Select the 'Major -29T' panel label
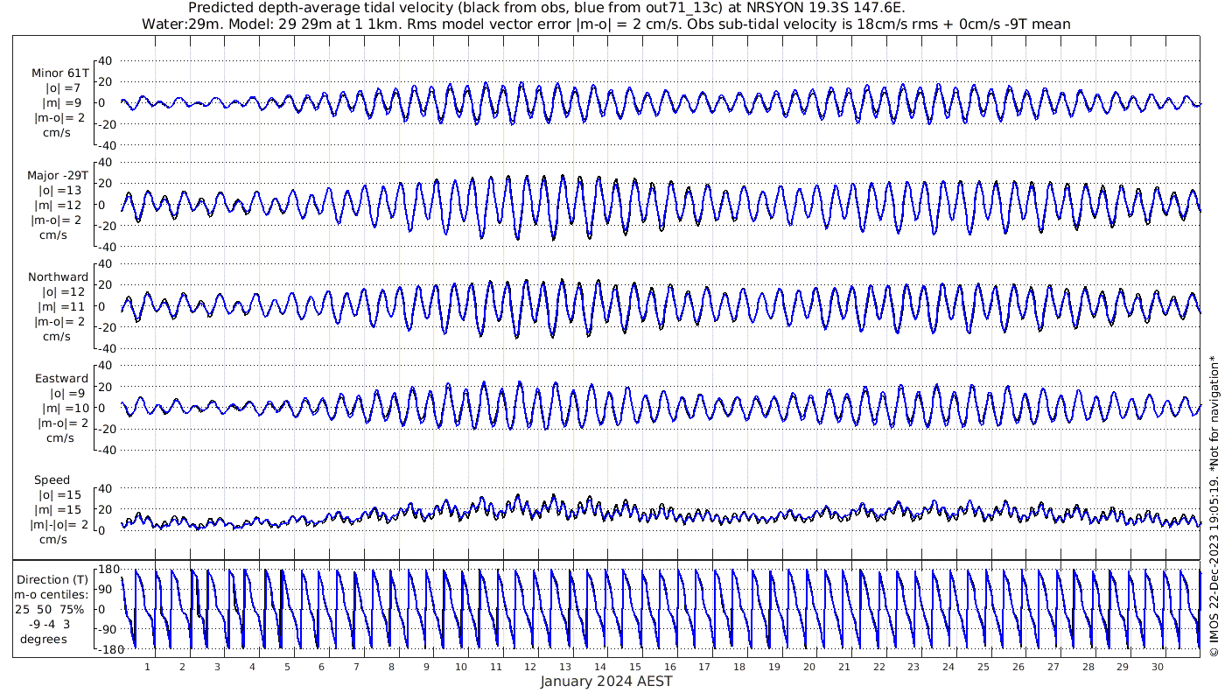Viewport: 1225px width, 700px height. 58,175
